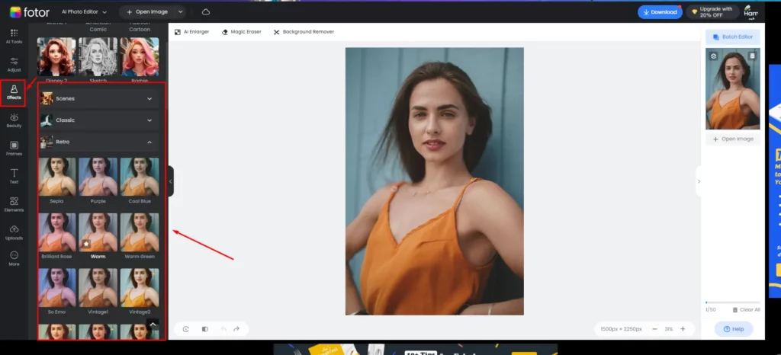
Task: Expand the Scenes effects category
Action: 99,98
